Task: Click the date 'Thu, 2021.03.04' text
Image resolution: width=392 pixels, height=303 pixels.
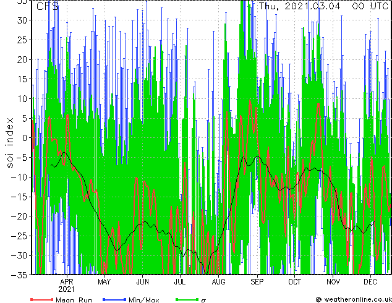Action: click(x=299, y=6)
